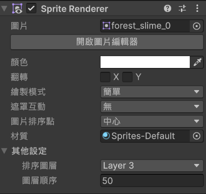Image resolution: width=206 pixels, height=194 pixels.
Task: Click the 顏色 property label
Action: pos(19,63)
